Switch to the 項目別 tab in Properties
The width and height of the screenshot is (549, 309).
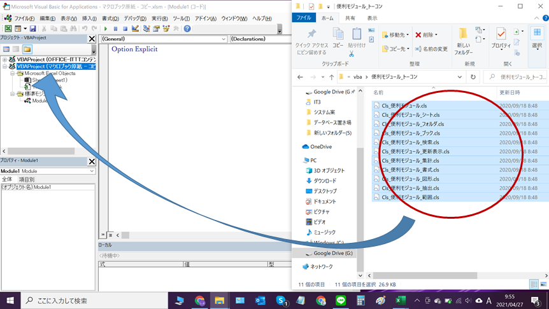point(26,179)
